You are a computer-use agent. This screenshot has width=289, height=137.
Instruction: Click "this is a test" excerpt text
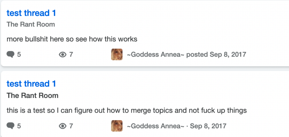tap(27, 110)
